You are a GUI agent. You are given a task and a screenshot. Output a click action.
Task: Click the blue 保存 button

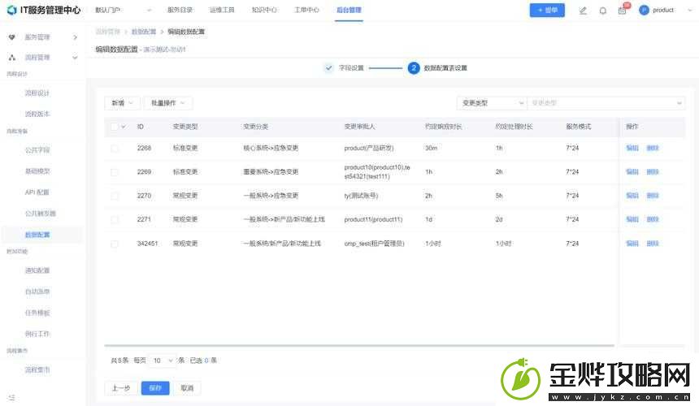point(155,388)
